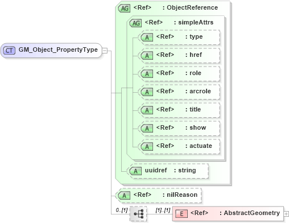Click the A icon beside uuidref attribute
Image resolution: width=289 pixels, height=223 pixels.
point(135,171)
